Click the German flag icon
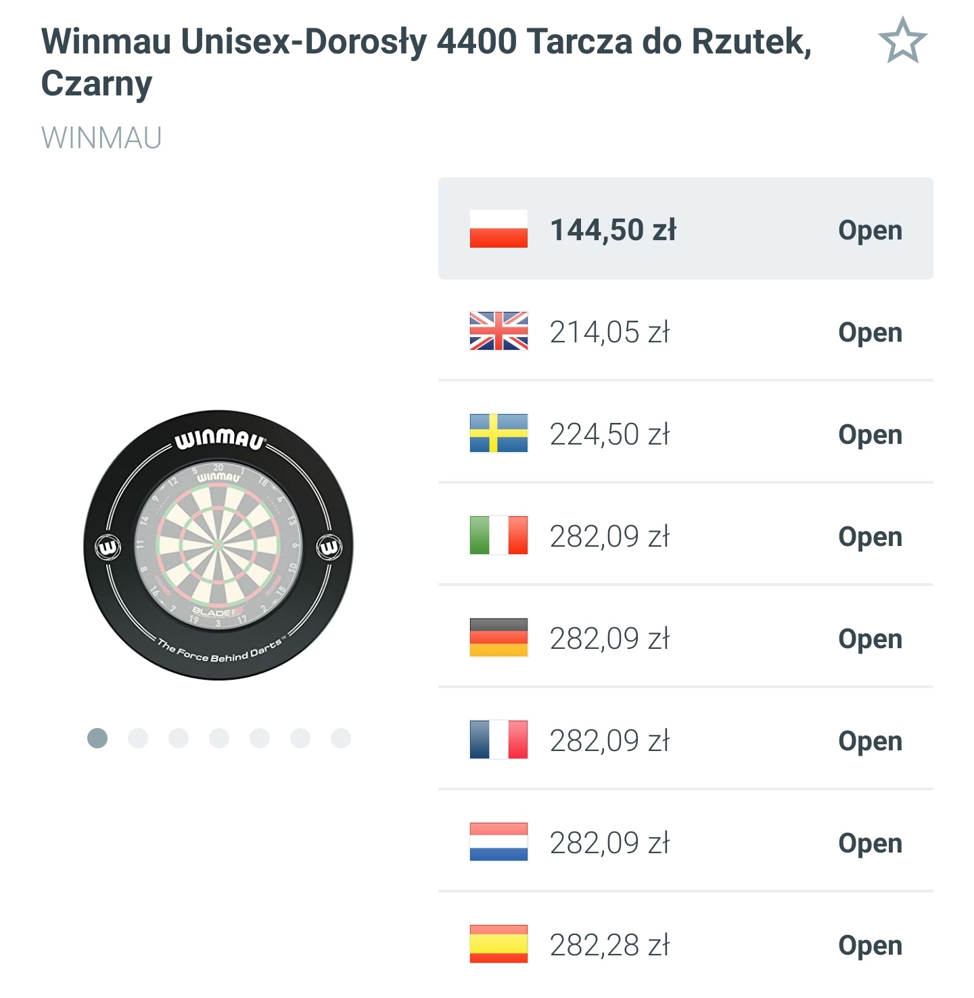 (497, 637)
